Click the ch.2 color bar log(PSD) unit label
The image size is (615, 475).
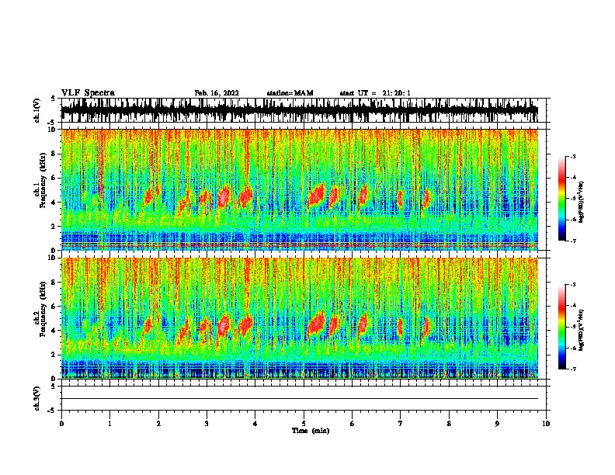[x=582, y=330]
